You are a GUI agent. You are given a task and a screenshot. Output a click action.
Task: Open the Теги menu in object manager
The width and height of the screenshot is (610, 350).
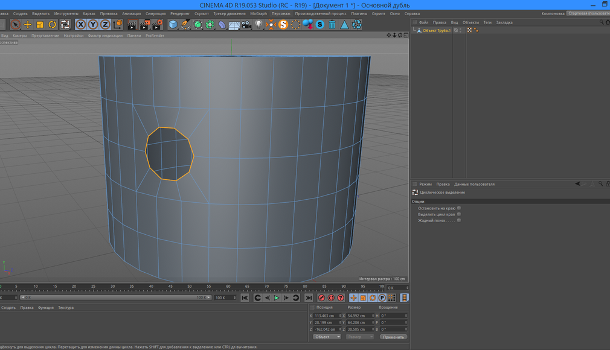[x=487, y=22]
